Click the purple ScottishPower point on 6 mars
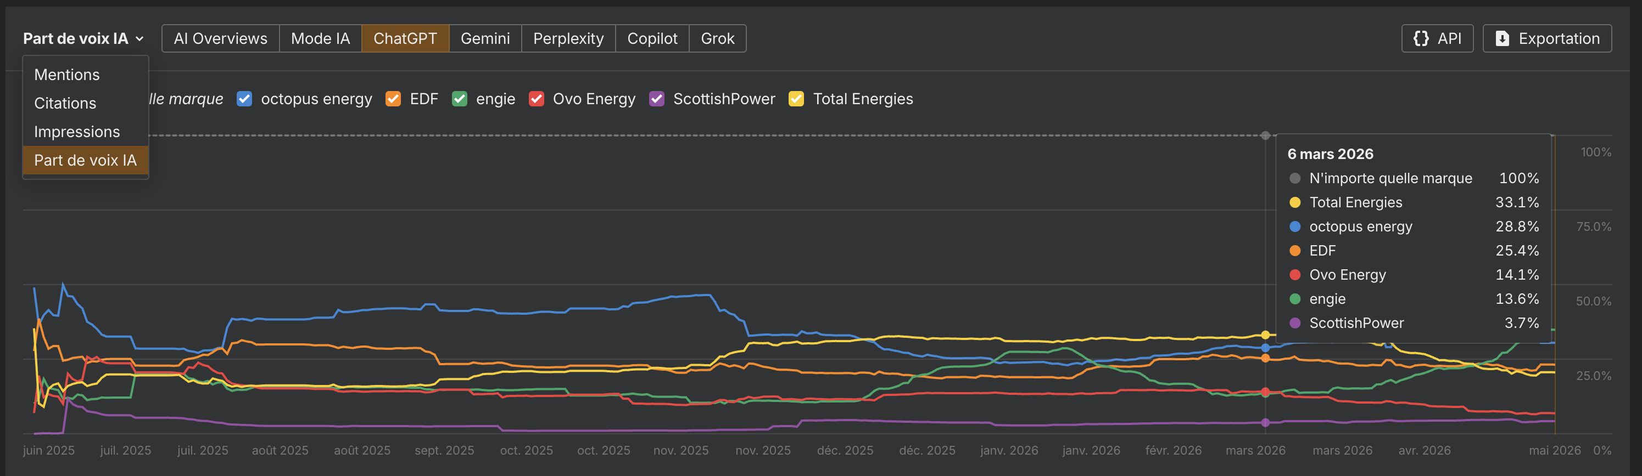This screenshot has height=476, width=1642. coord(1265,423)
